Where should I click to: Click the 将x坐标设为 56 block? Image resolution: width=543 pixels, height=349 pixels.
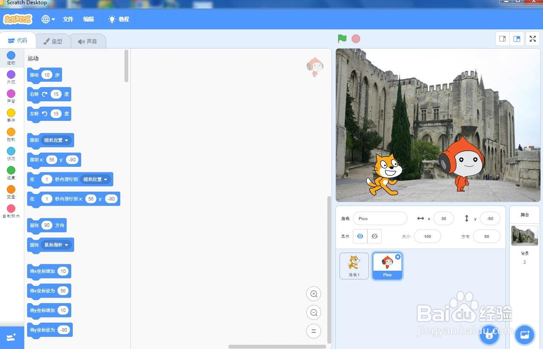(49, 291)
